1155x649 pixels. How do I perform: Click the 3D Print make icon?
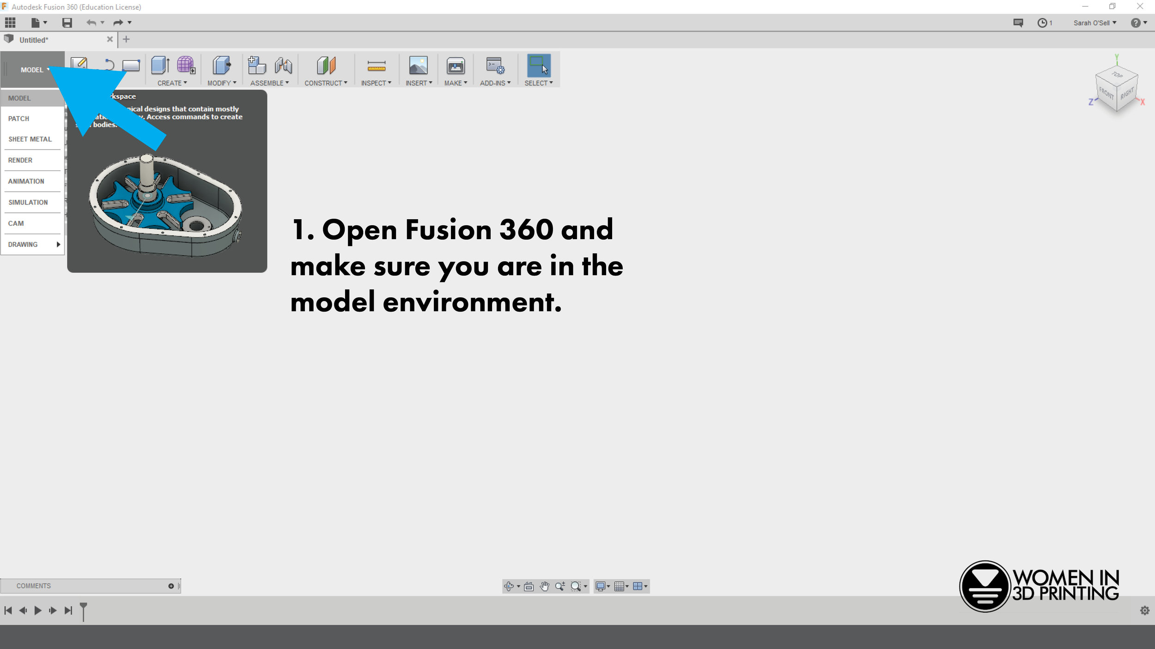(456, 66)
